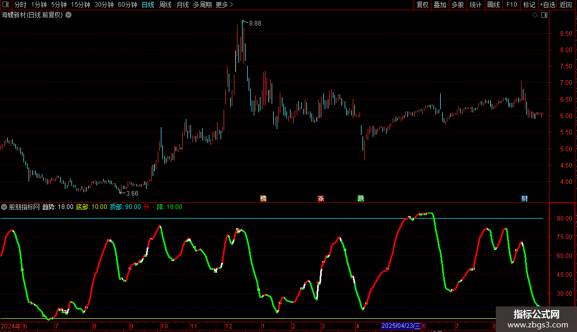Activate the 画线 drawing tools

[493, 5]
